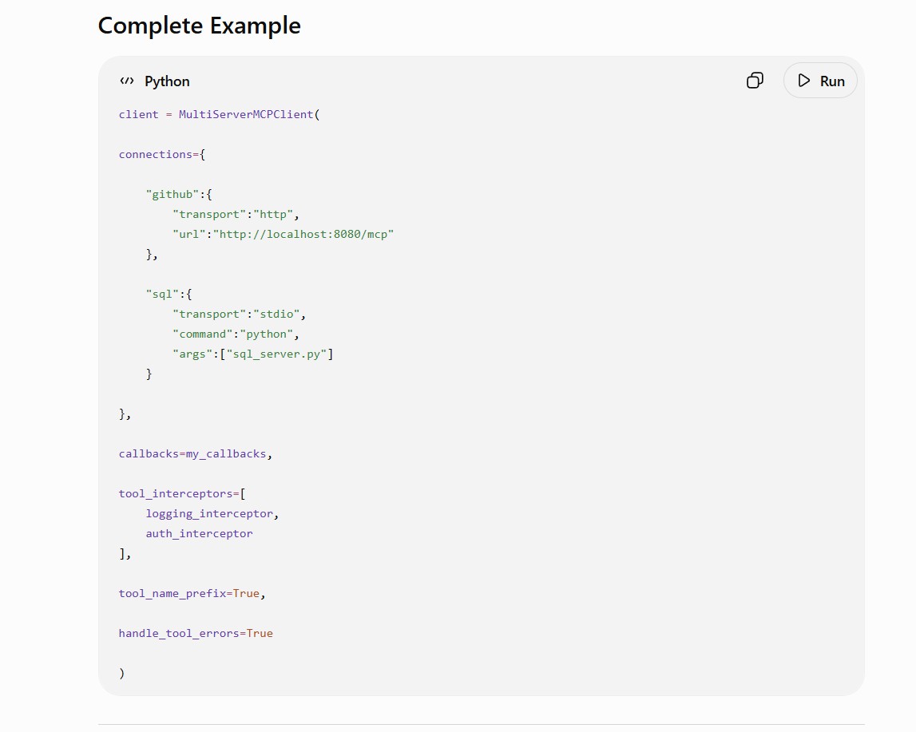
Task: Click the 'client = MultiServerMCPClient(' line
Action: pyautogui.click(x=219, y=114)
